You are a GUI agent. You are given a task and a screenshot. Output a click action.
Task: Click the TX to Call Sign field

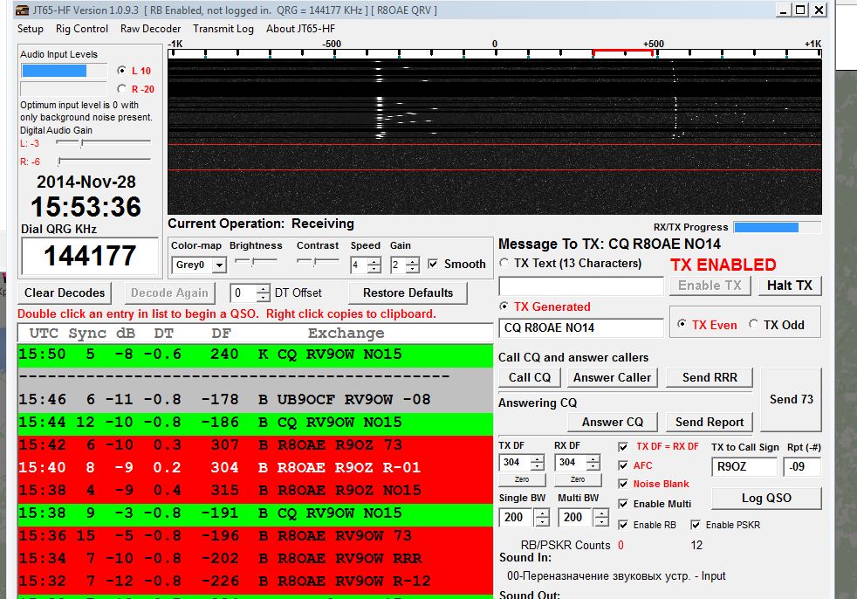744,467
